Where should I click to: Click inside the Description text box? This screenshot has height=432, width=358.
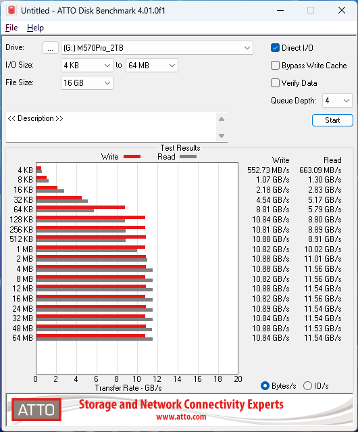(x=111, y=127)
